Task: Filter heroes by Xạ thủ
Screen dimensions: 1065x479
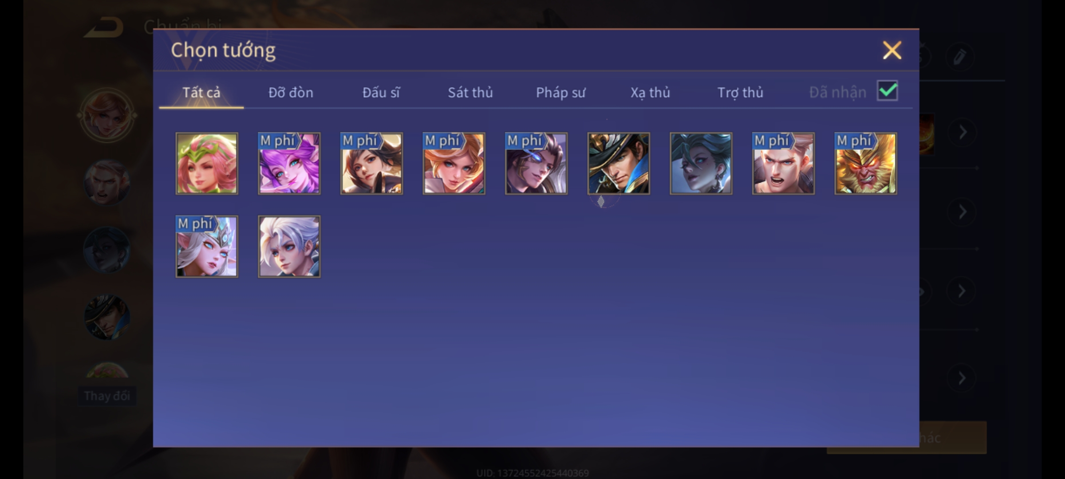Action: pos(650,92)
